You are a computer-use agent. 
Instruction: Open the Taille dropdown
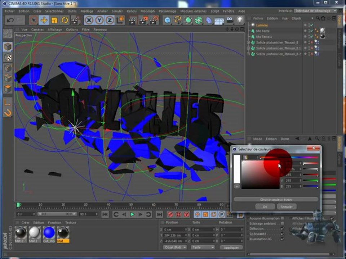[x=203, y=247]
